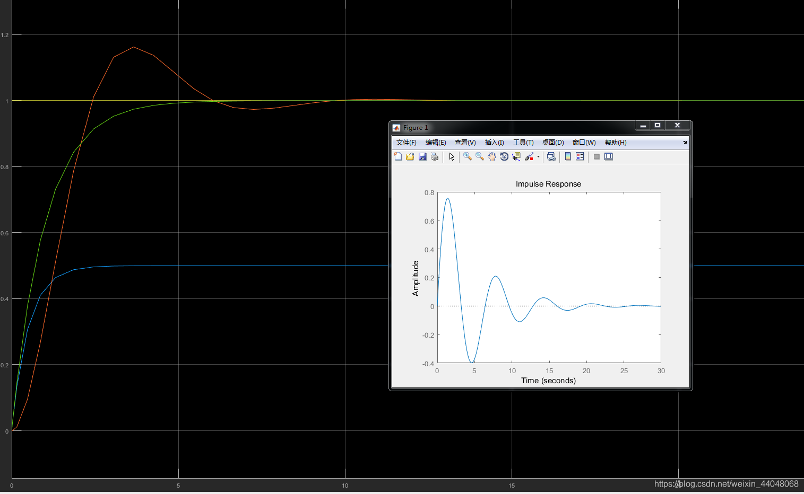Click the Show Plot Tools icon
The width and height of the screenshot is (804, 494).
pos(609,156)
